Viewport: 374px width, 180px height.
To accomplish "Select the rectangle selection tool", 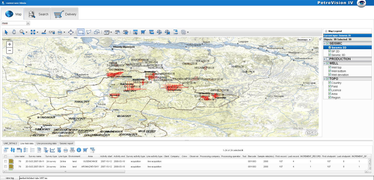I will point(81,32).
